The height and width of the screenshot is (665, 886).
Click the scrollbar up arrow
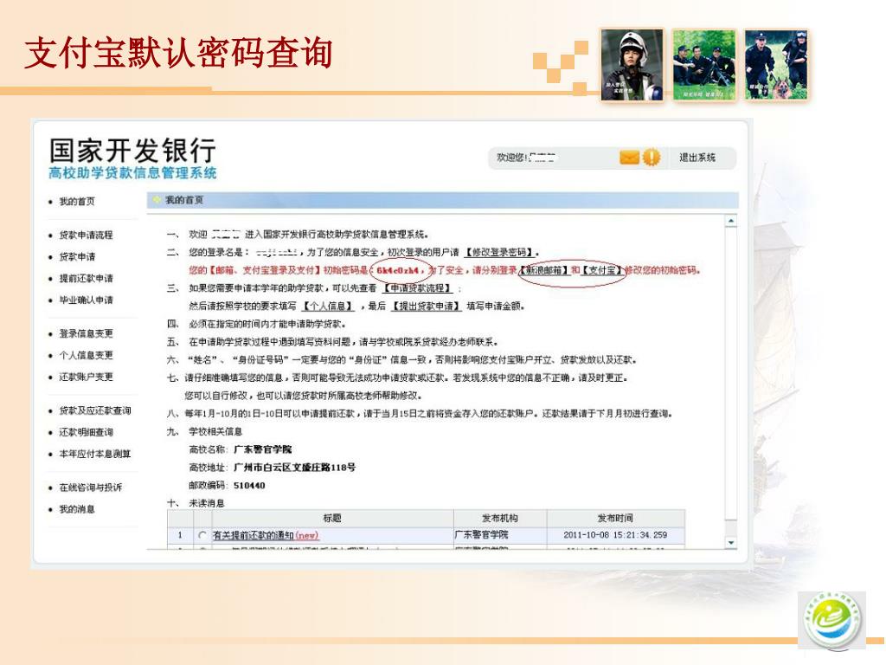coord(731,221)
